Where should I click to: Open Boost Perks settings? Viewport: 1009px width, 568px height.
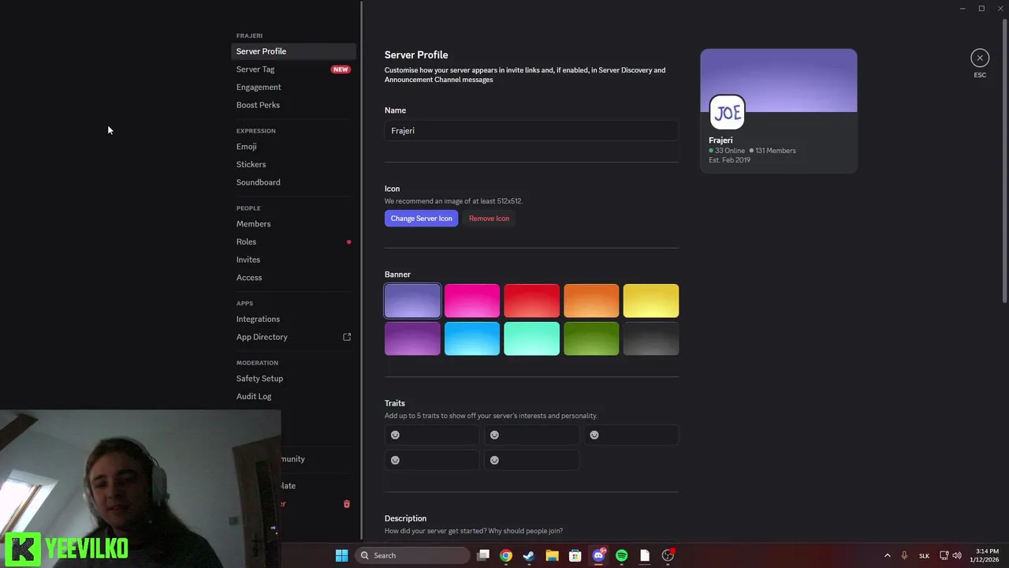coord(294,105)
